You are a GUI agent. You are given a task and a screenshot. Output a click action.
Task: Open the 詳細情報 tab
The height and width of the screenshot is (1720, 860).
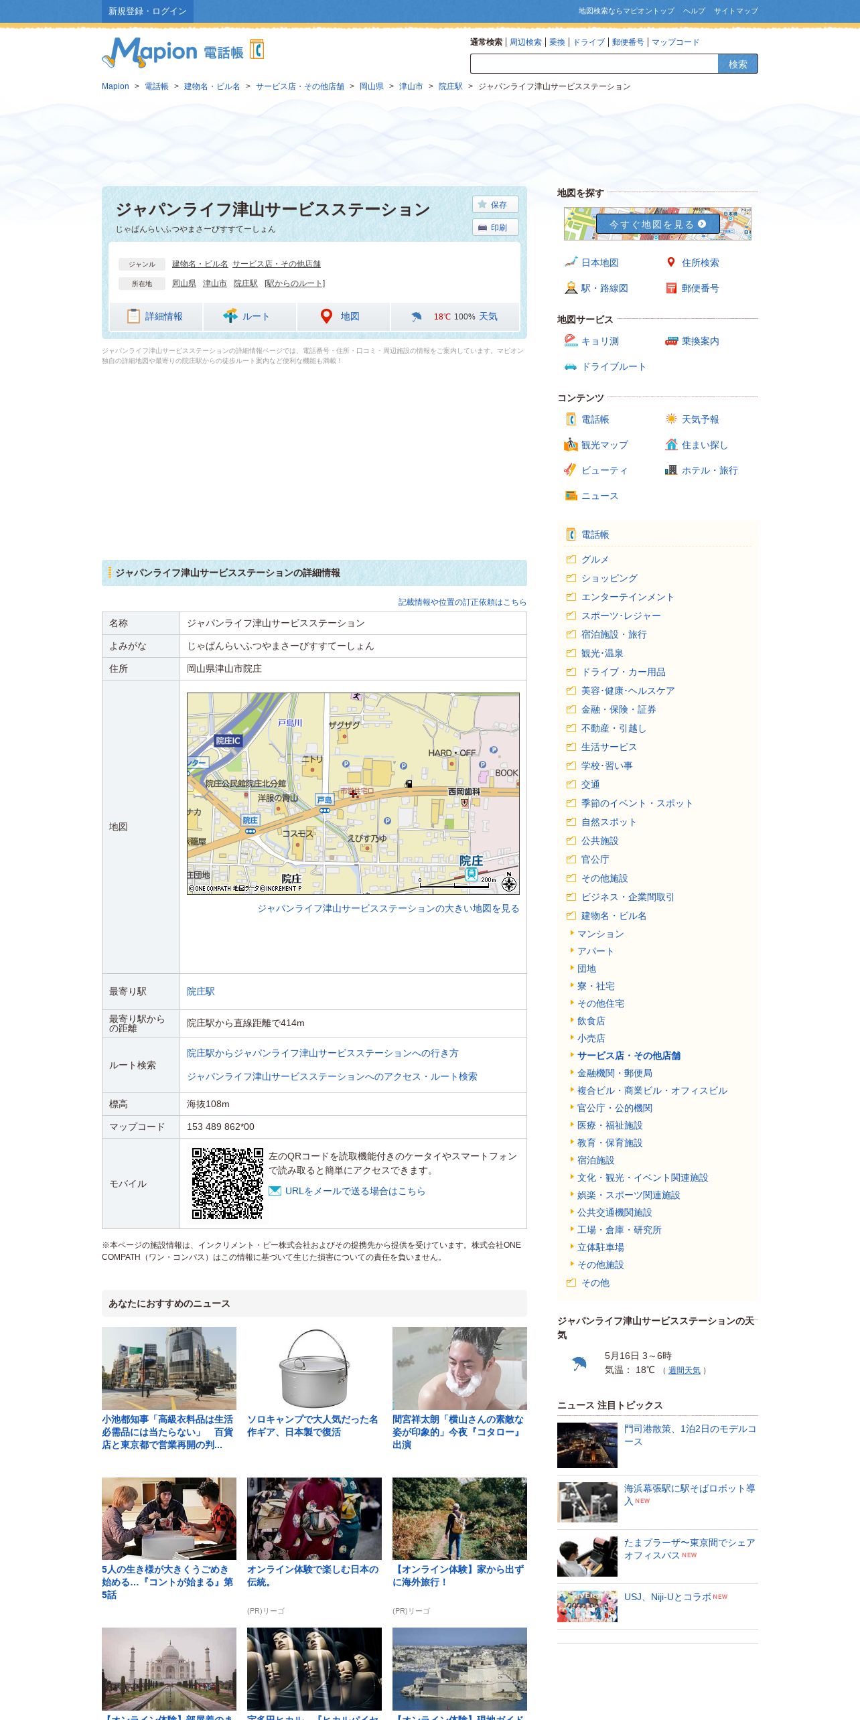(155, 316)
